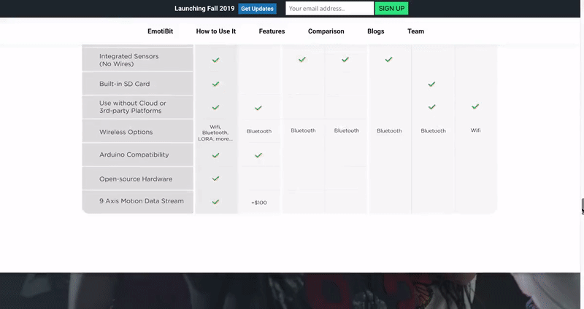Go to How to Use It section
The width and height of the screenshot is (584, 309).
216,31
